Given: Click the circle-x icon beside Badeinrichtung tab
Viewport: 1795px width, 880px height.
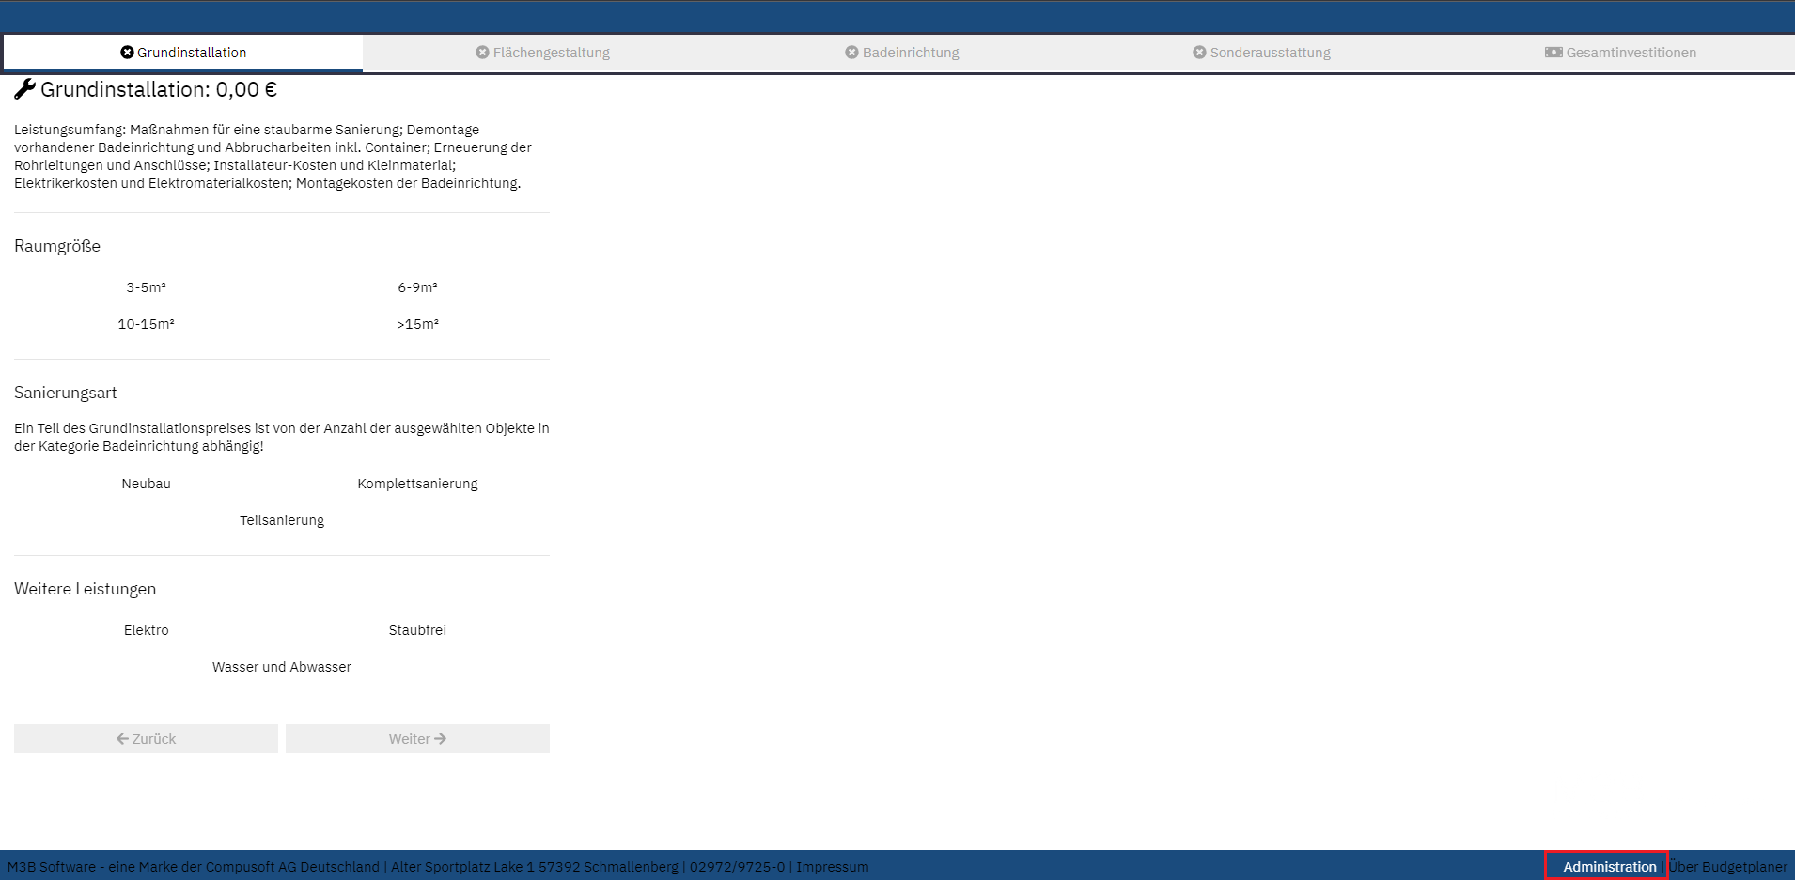Looking at the screenshot, I should 851,53.
